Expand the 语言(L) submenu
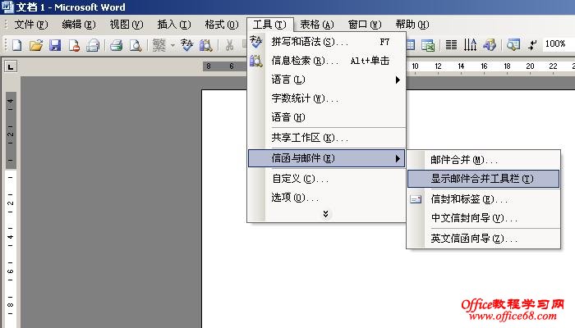 (x=326, y=80)
